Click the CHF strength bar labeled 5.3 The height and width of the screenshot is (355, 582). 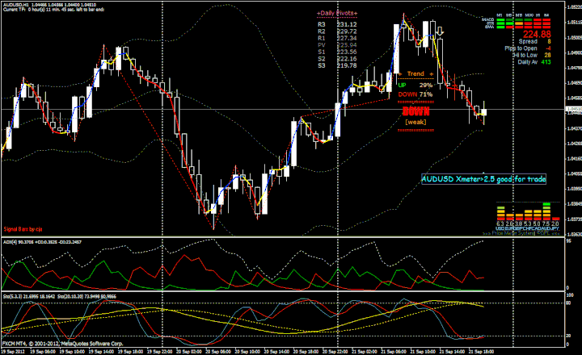[x=528, y=215]
